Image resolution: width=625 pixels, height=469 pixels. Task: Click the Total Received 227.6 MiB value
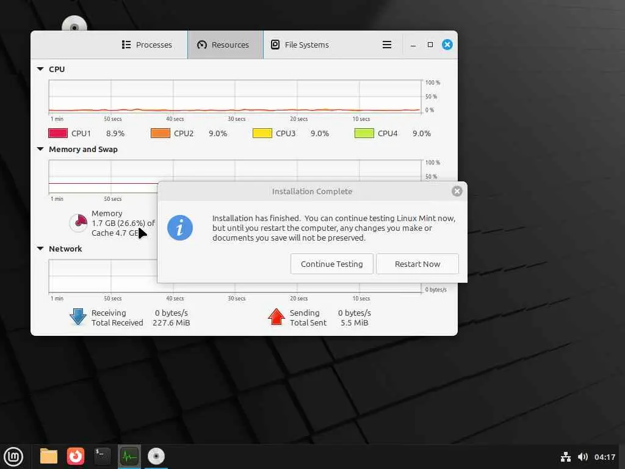171,322
